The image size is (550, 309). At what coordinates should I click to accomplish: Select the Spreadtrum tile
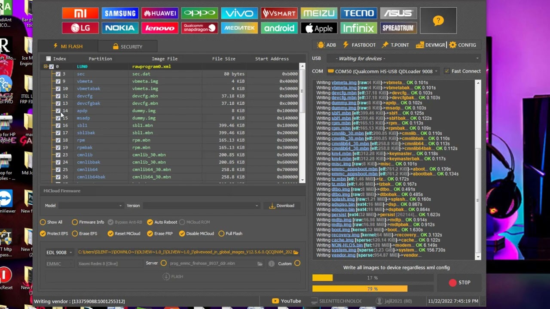pyautogui.click(x=398, y=28)
